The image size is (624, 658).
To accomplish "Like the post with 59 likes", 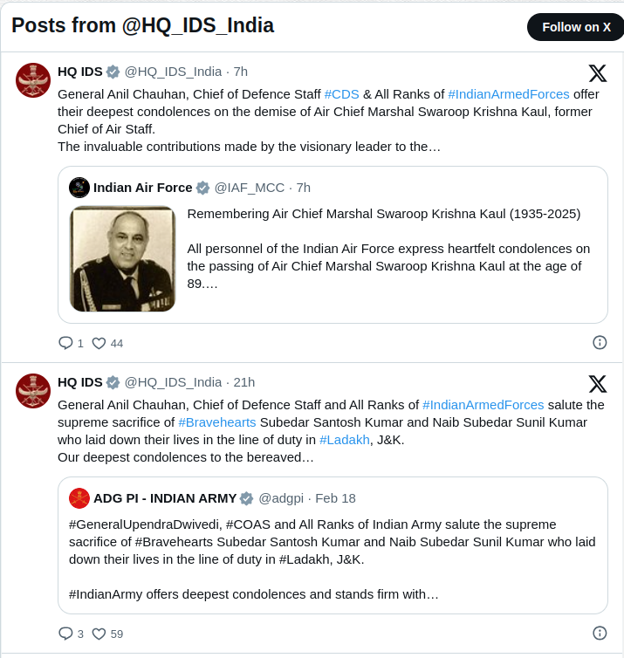I will [107, 634].
